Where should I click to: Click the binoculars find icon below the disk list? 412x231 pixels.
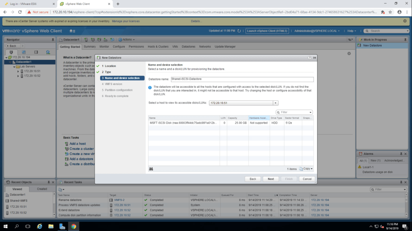pyautogui.click(x=151, y=169)
